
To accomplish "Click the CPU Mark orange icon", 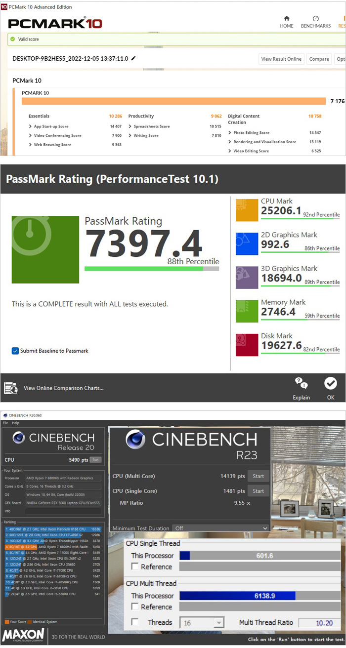I will click(x=247, y=210).
